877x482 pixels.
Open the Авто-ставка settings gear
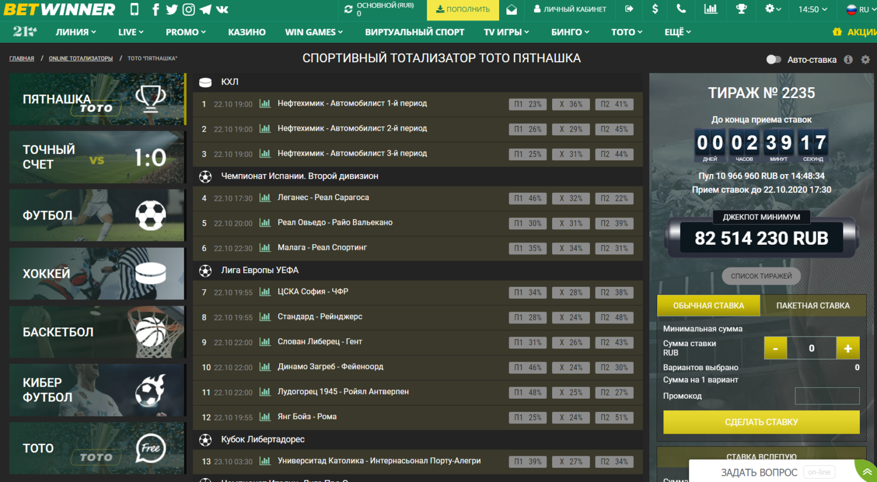[866, 59]
